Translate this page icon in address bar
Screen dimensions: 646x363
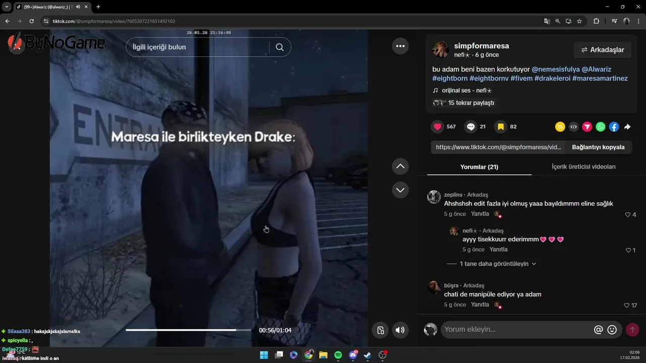click(x=547, y=21)
